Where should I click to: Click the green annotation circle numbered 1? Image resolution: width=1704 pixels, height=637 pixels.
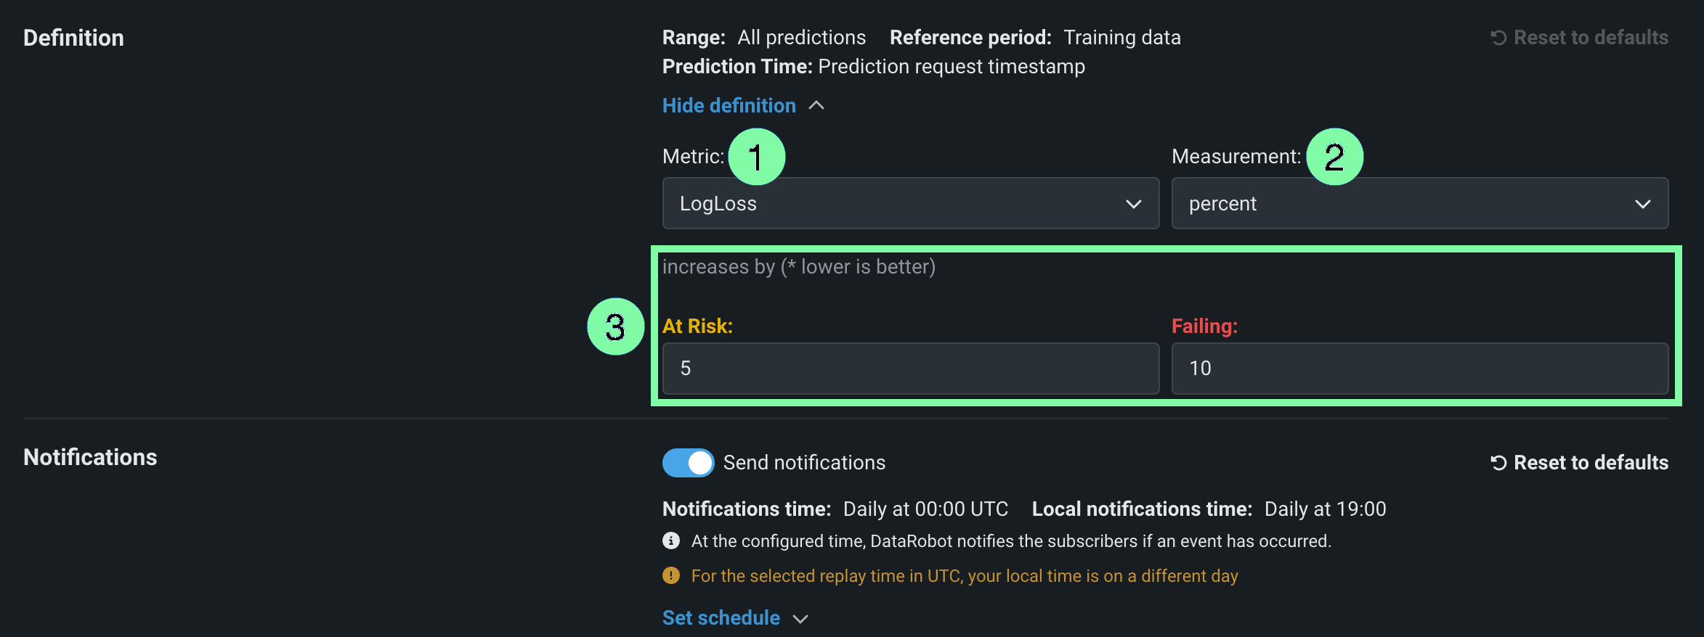coord(756,157)
